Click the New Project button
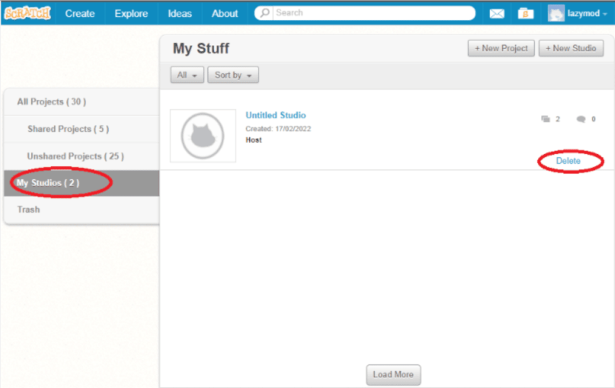The image size is (615, 388). tap(501, 48)
